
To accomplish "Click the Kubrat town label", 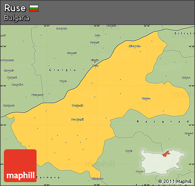I will coord(186,78).
